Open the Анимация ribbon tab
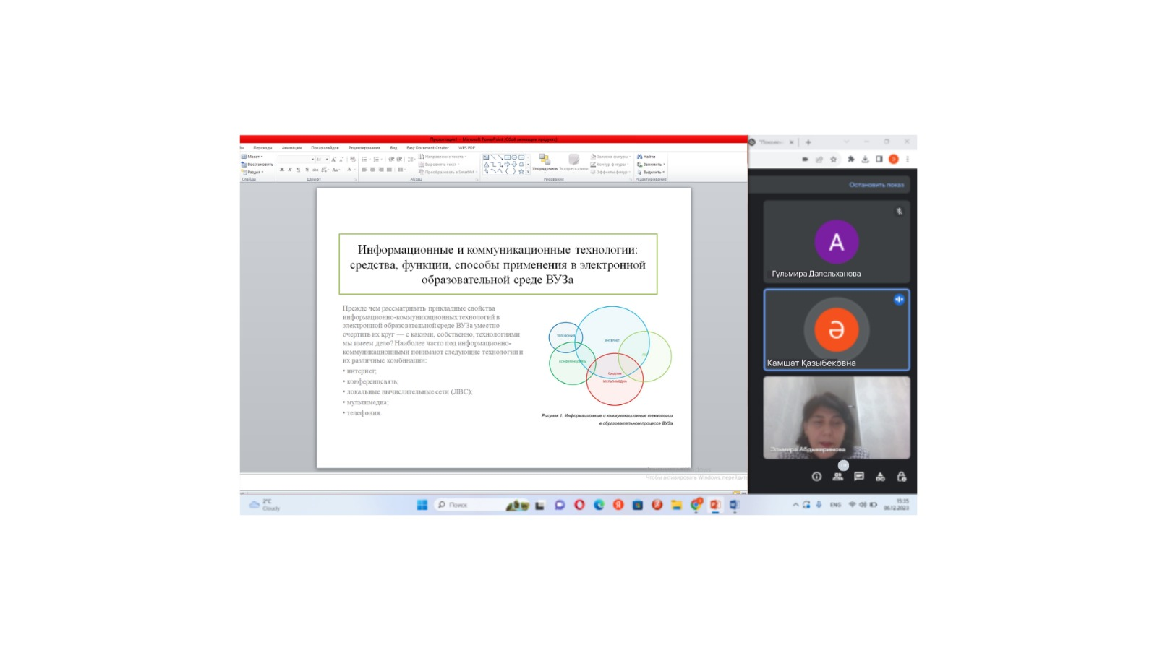Viewport: 1157px width, 650px height. [291, 148]
